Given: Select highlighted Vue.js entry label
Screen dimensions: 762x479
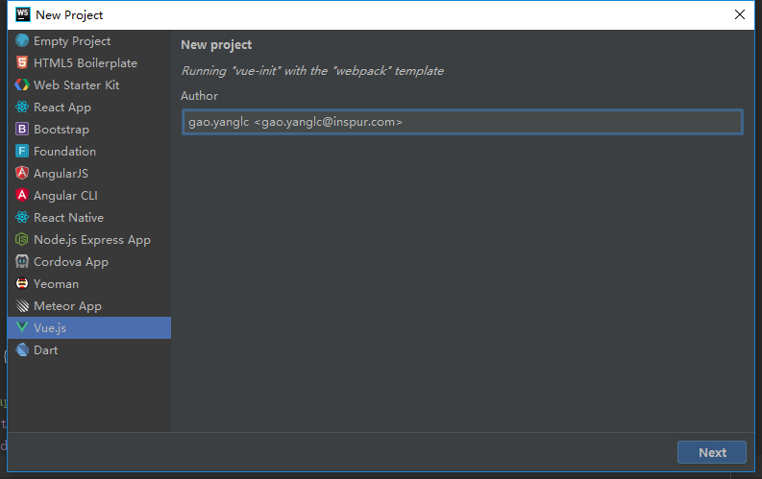Looking at the screenshot, I should coord(50,328).
